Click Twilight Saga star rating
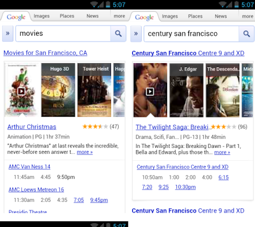 (x=223, y=127)
